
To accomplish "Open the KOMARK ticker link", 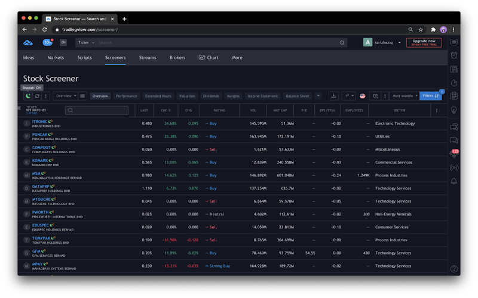I will tap(40, 160).
